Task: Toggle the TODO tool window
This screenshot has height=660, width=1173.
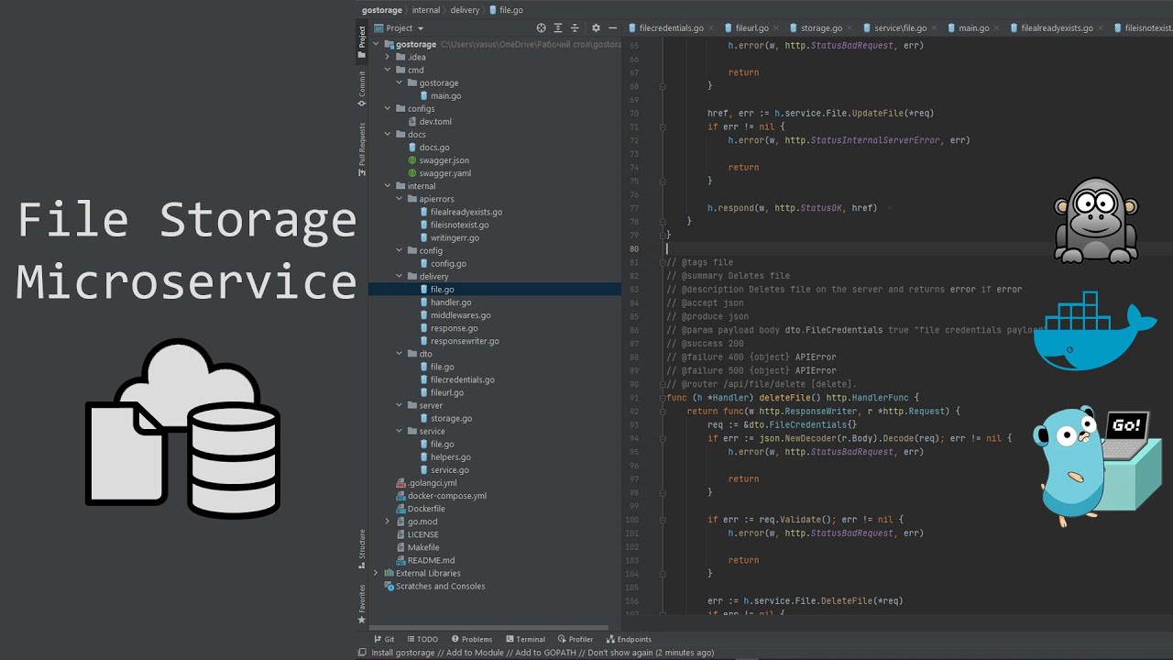Action: (422, 639)
